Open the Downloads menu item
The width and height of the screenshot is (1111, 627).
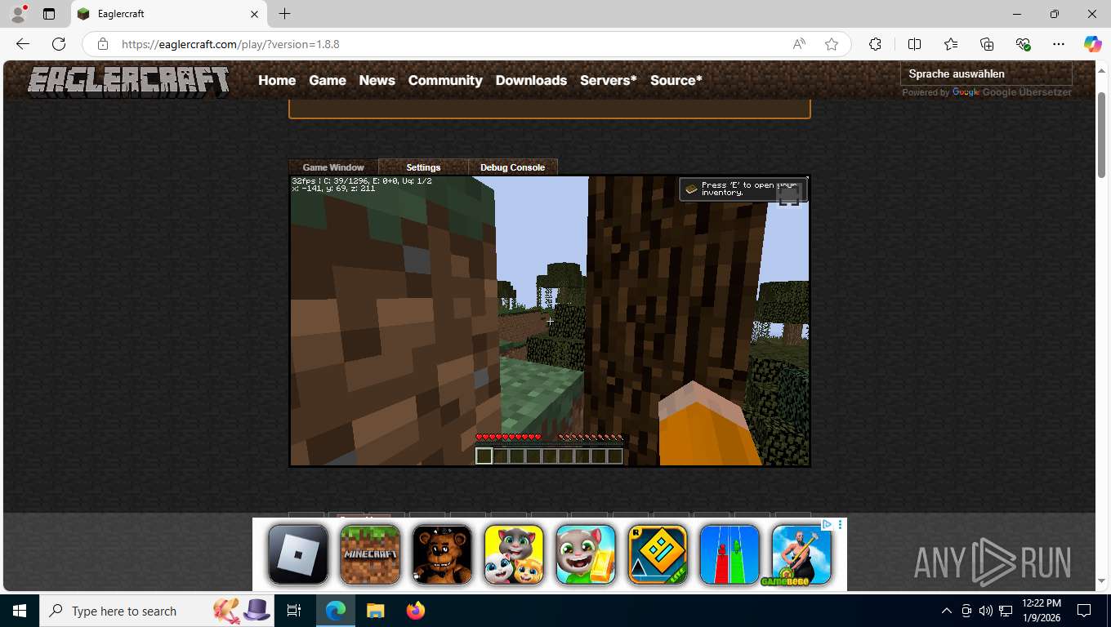coord(531,80)
